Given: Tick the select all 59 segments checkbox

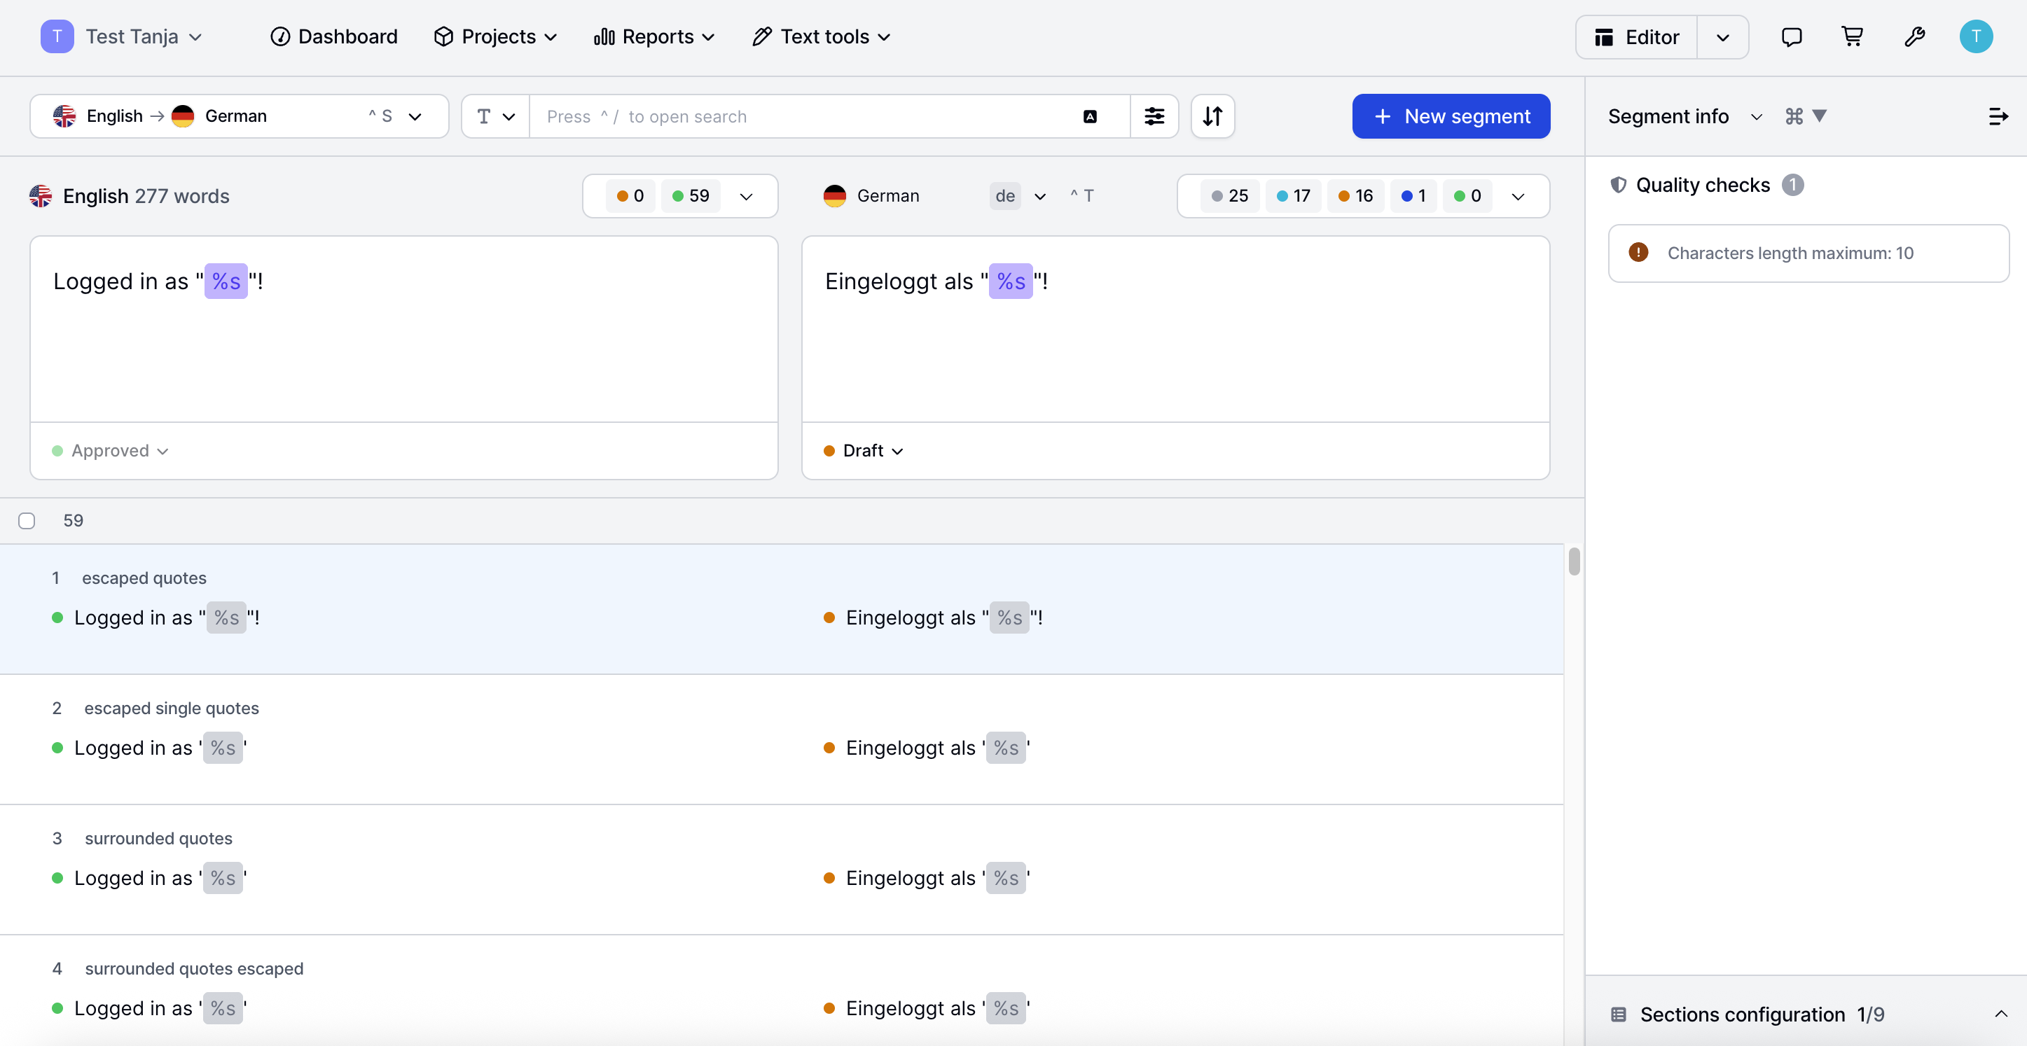Looking at the screenshot, I should coord(27,521).
